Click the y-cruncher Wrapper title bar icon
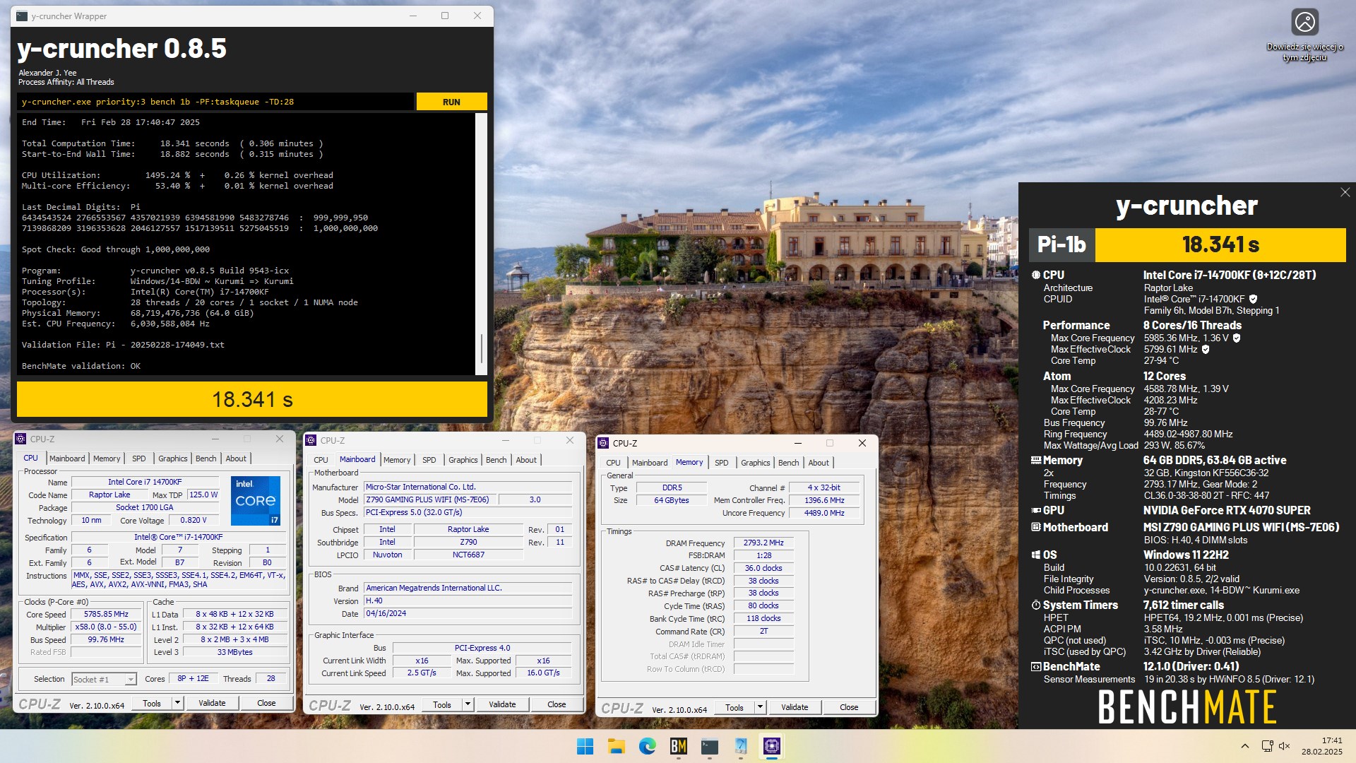1356x763 pixels. 22,16
